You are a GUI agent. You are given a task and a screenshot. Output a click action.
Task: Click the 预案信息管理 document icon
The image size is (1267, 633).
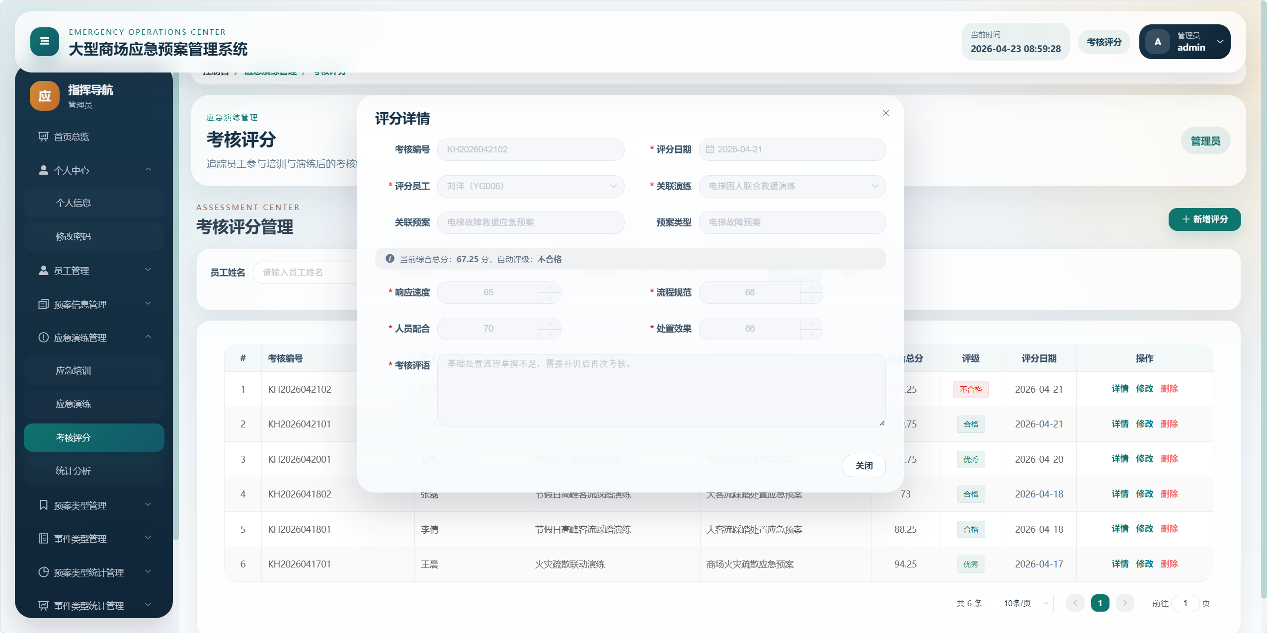[43, 304]
